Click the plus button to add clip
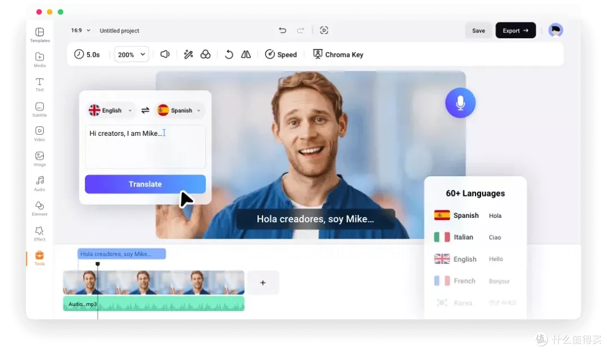607x352 pixels. [x=263, y=283]
